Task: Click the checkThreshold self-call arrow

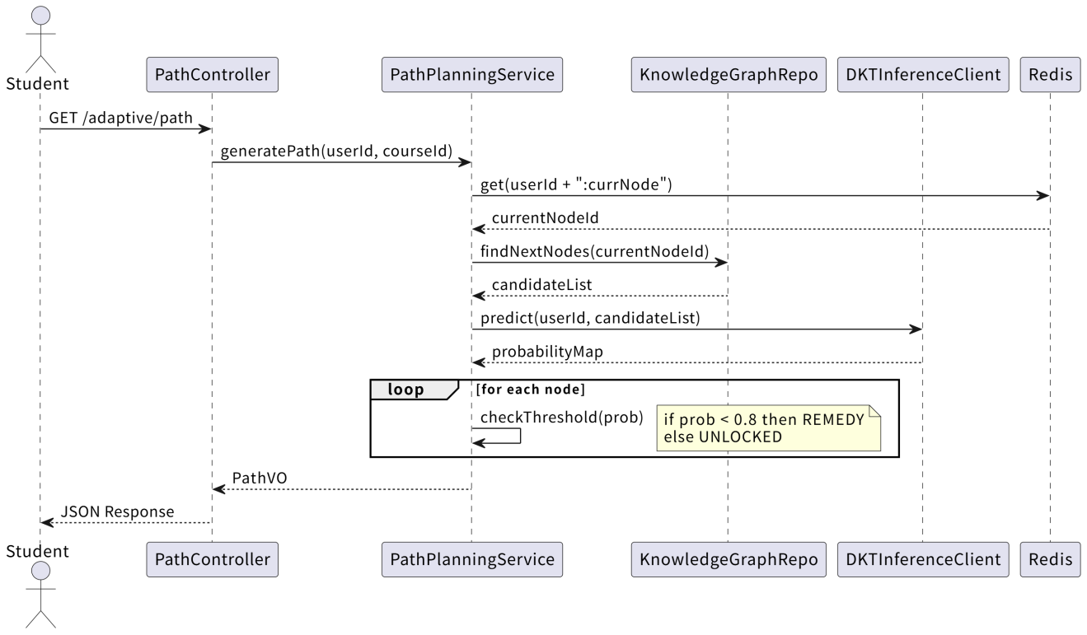Action: 503,436
